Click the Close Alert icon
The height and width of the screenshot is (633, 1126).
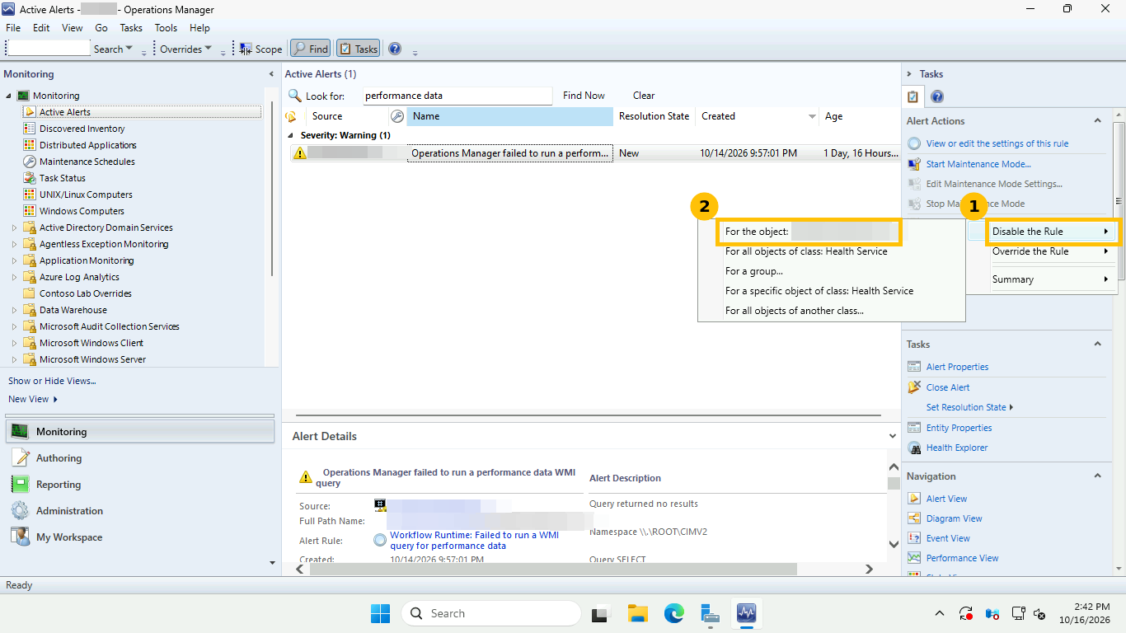tap(913, 387)
